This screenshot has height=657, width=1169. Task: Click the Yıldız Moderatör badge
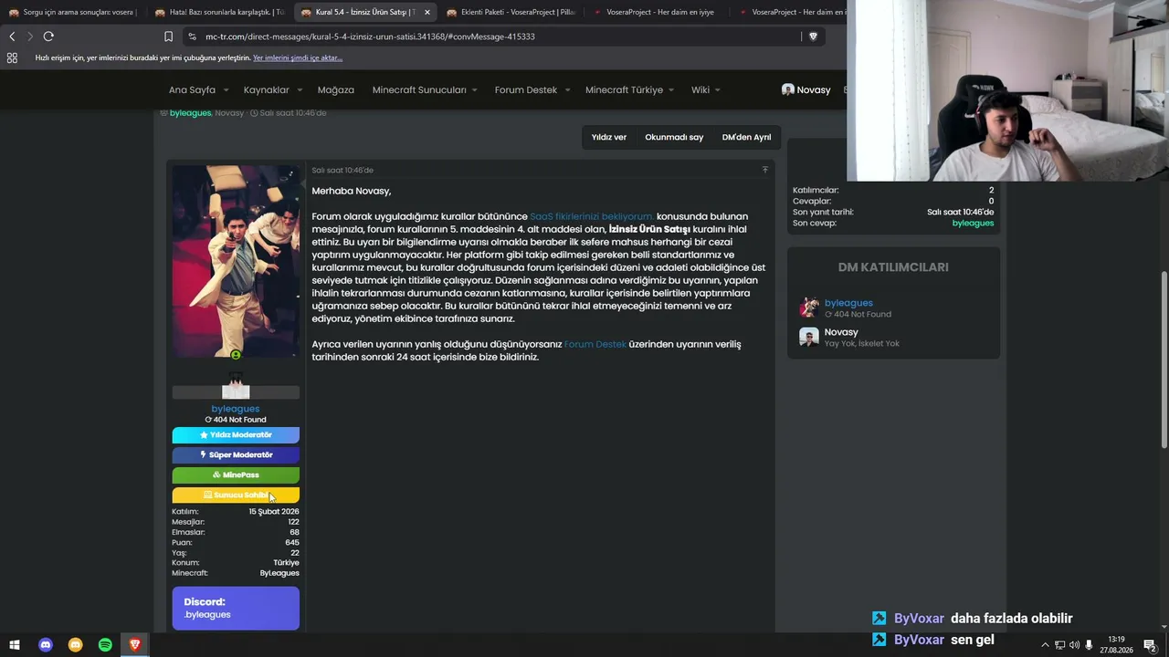(x=236, y=435)
